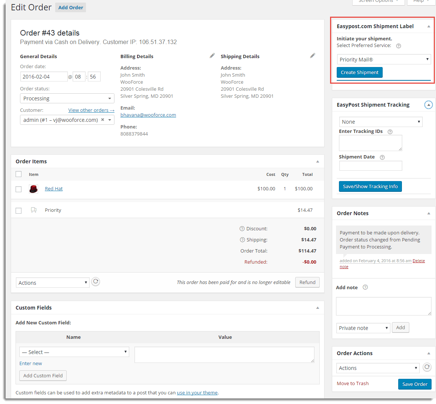Remove admin customer with the x icon
436x404 pixels.
tap(102, 120)
